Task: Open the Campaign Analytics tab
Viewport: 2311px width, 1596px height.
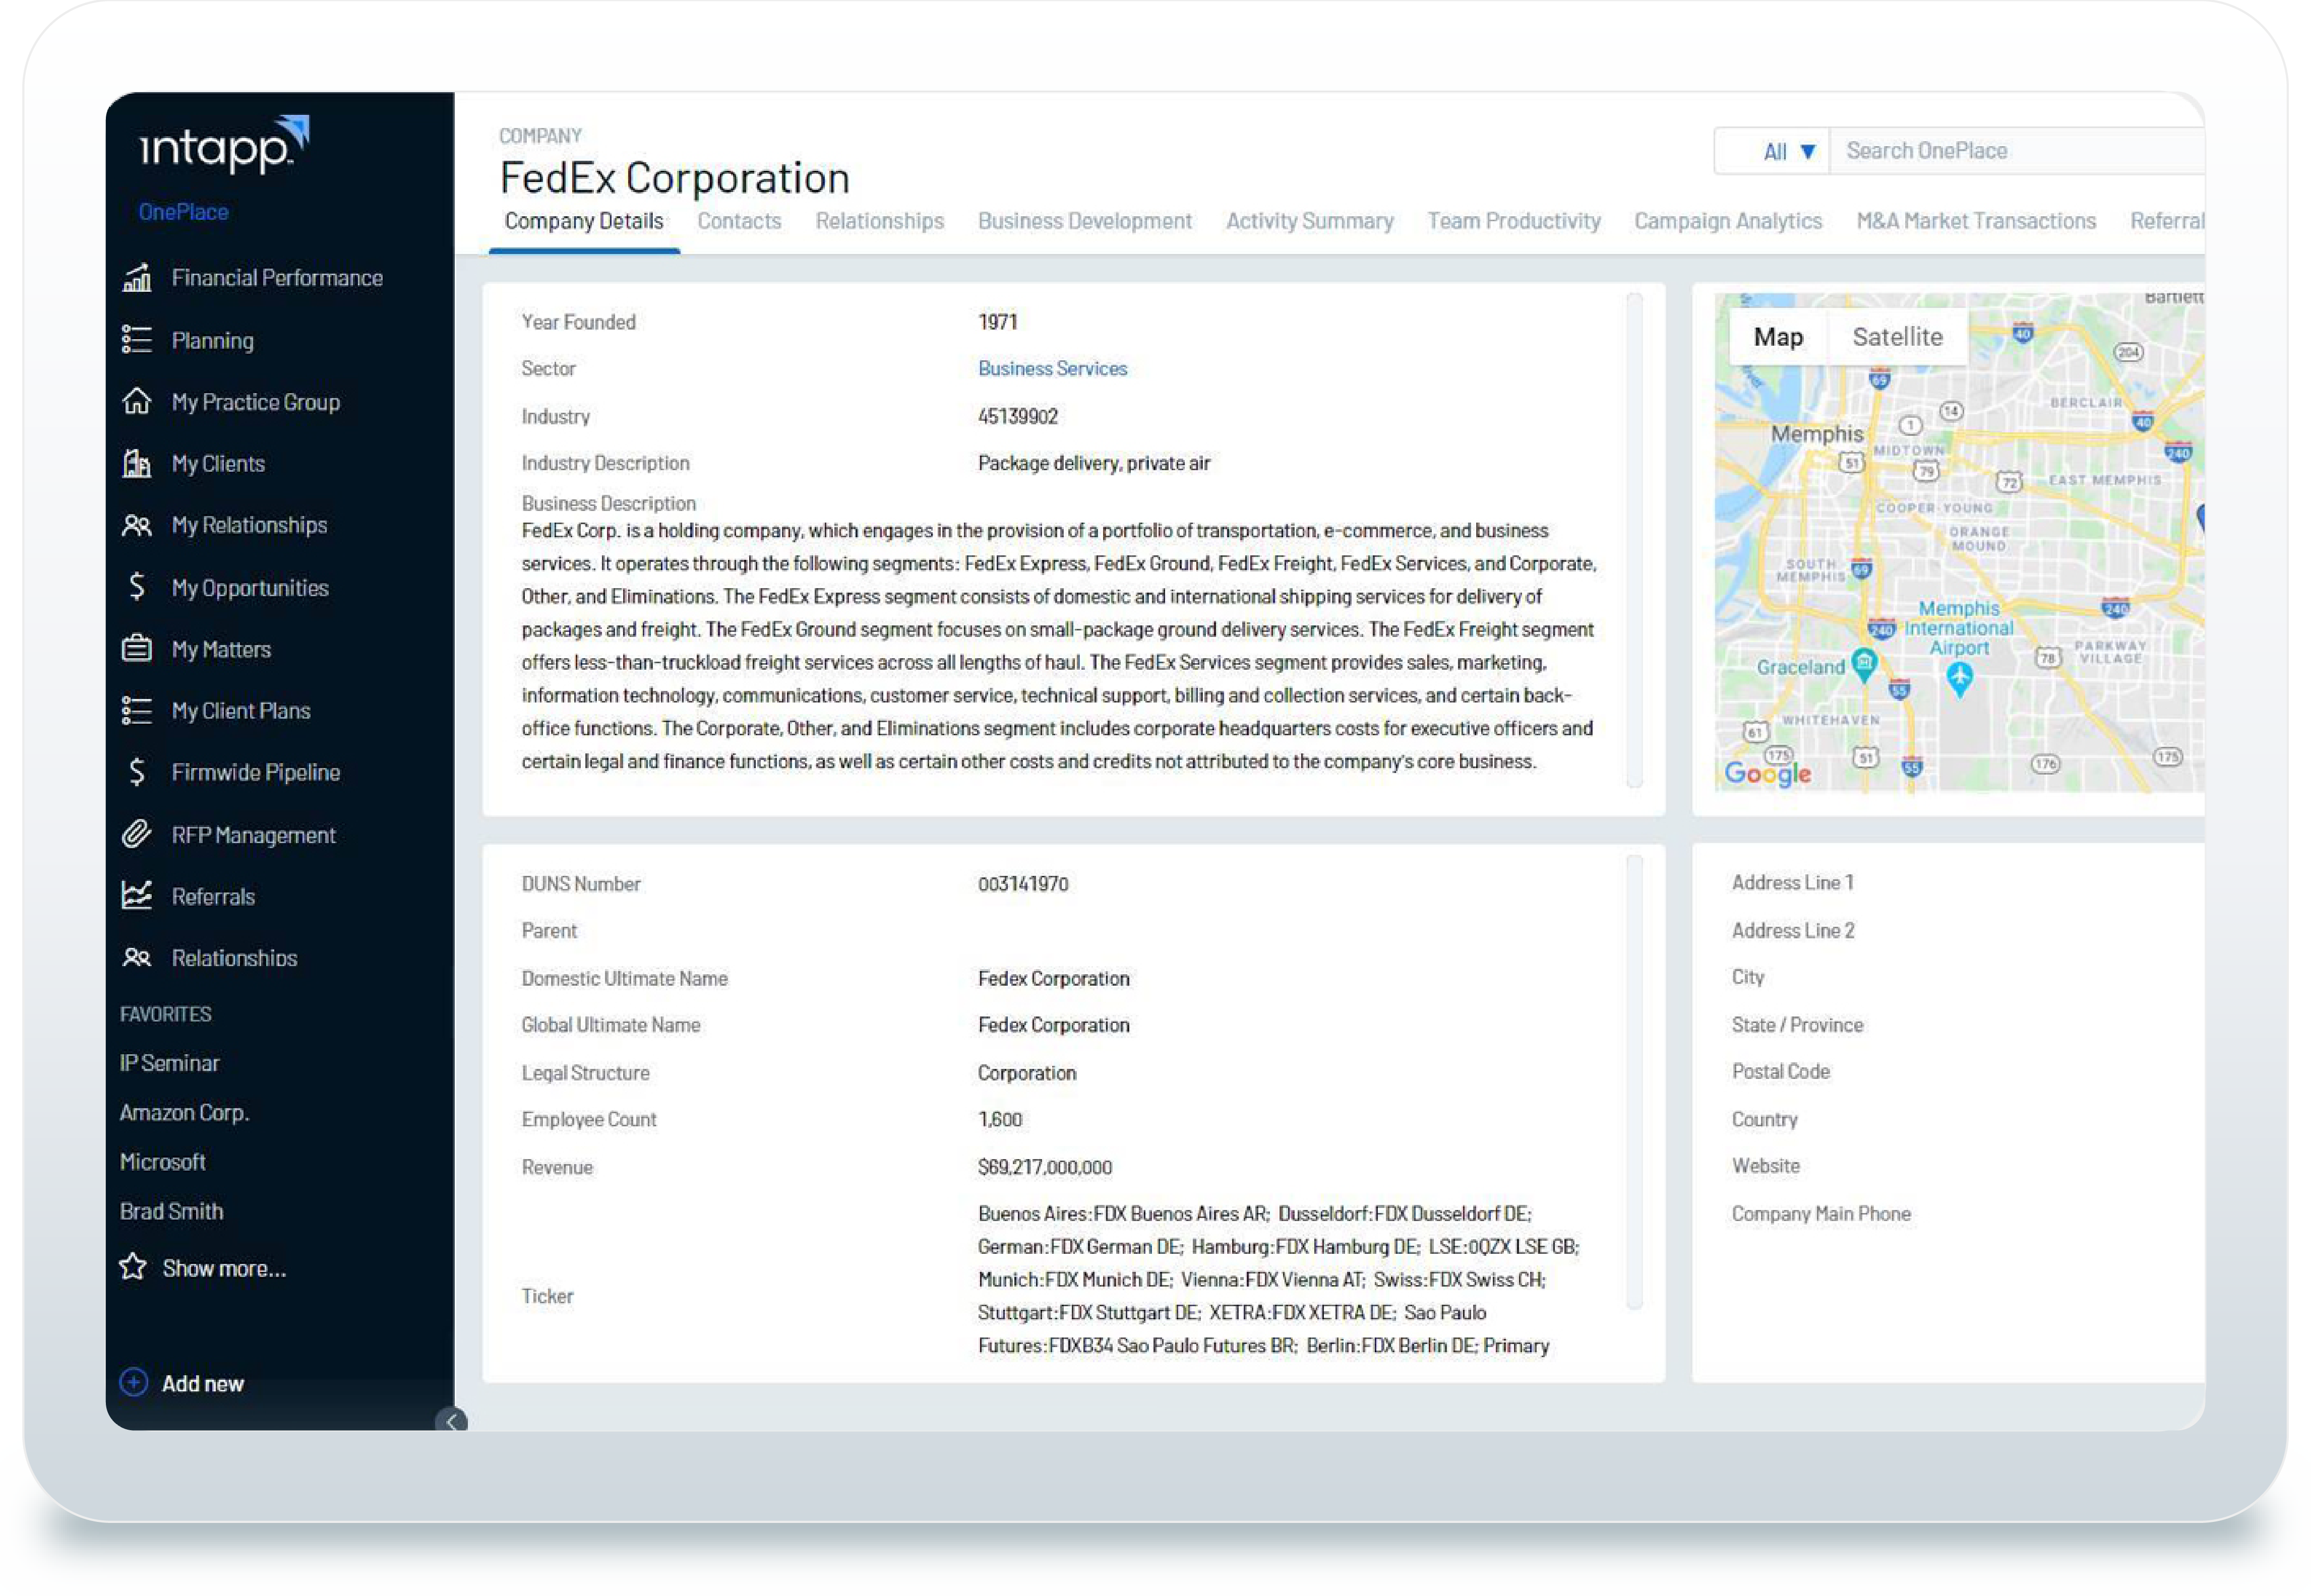Action: click(1727, 221)
